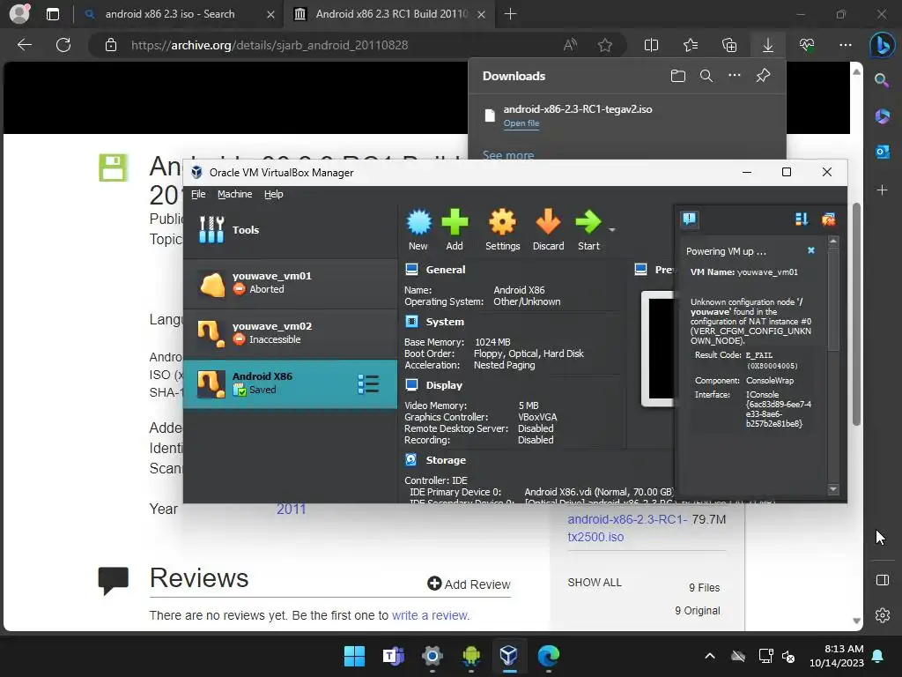Open VirtualBox Help menu

pos(273,194)
